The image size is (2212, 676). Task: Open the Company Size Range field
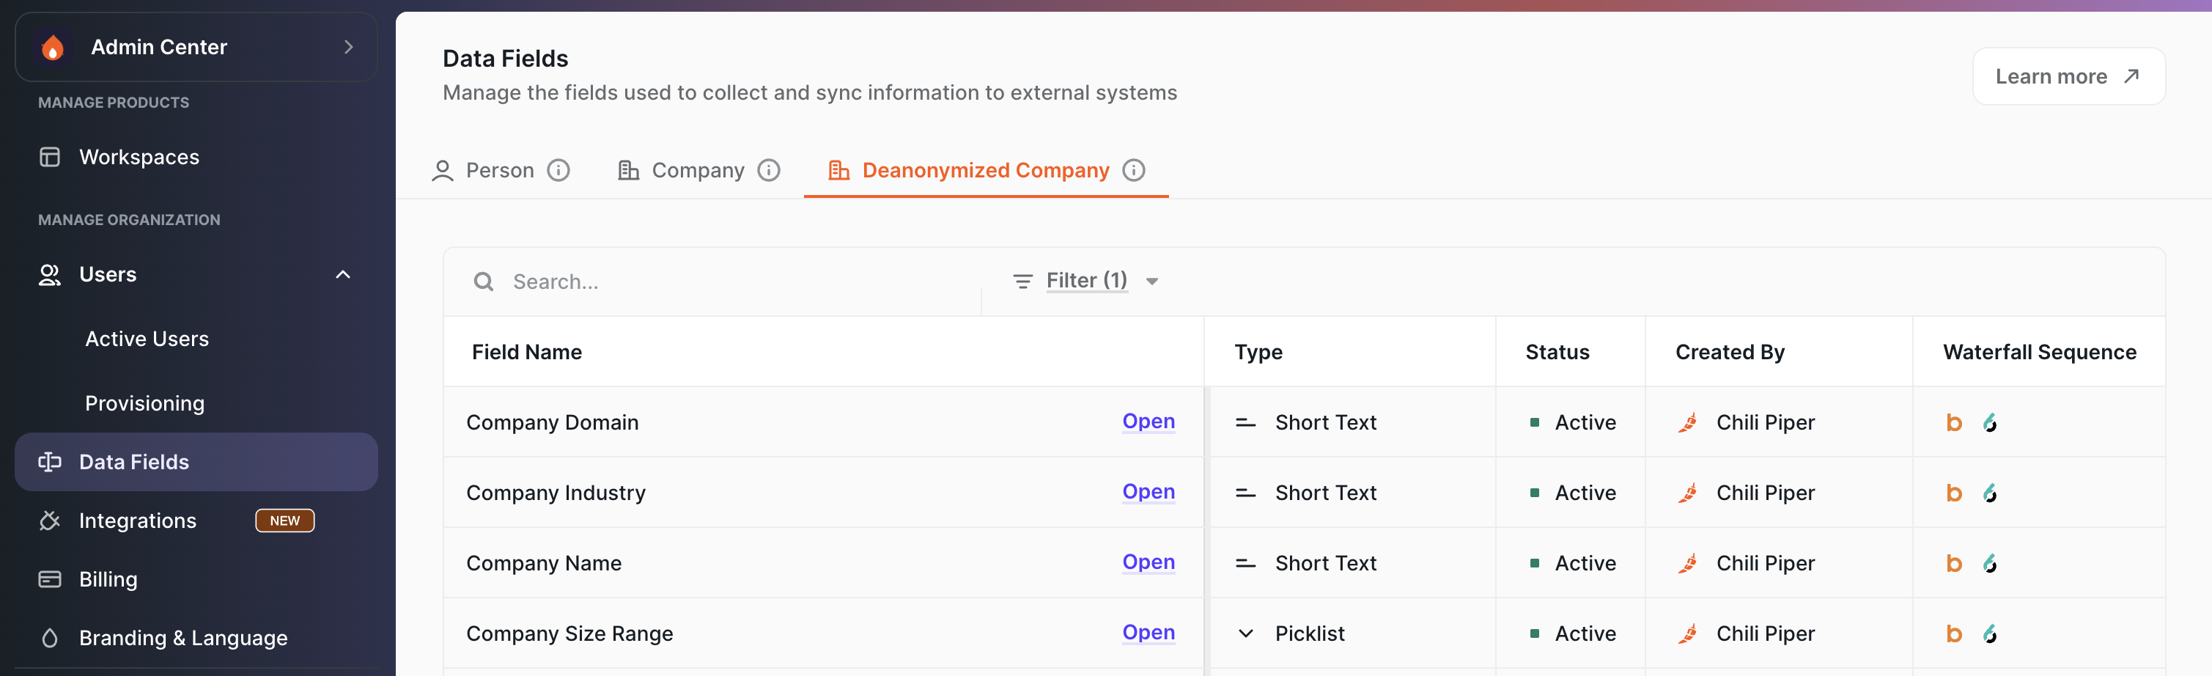pos(1148,633)
